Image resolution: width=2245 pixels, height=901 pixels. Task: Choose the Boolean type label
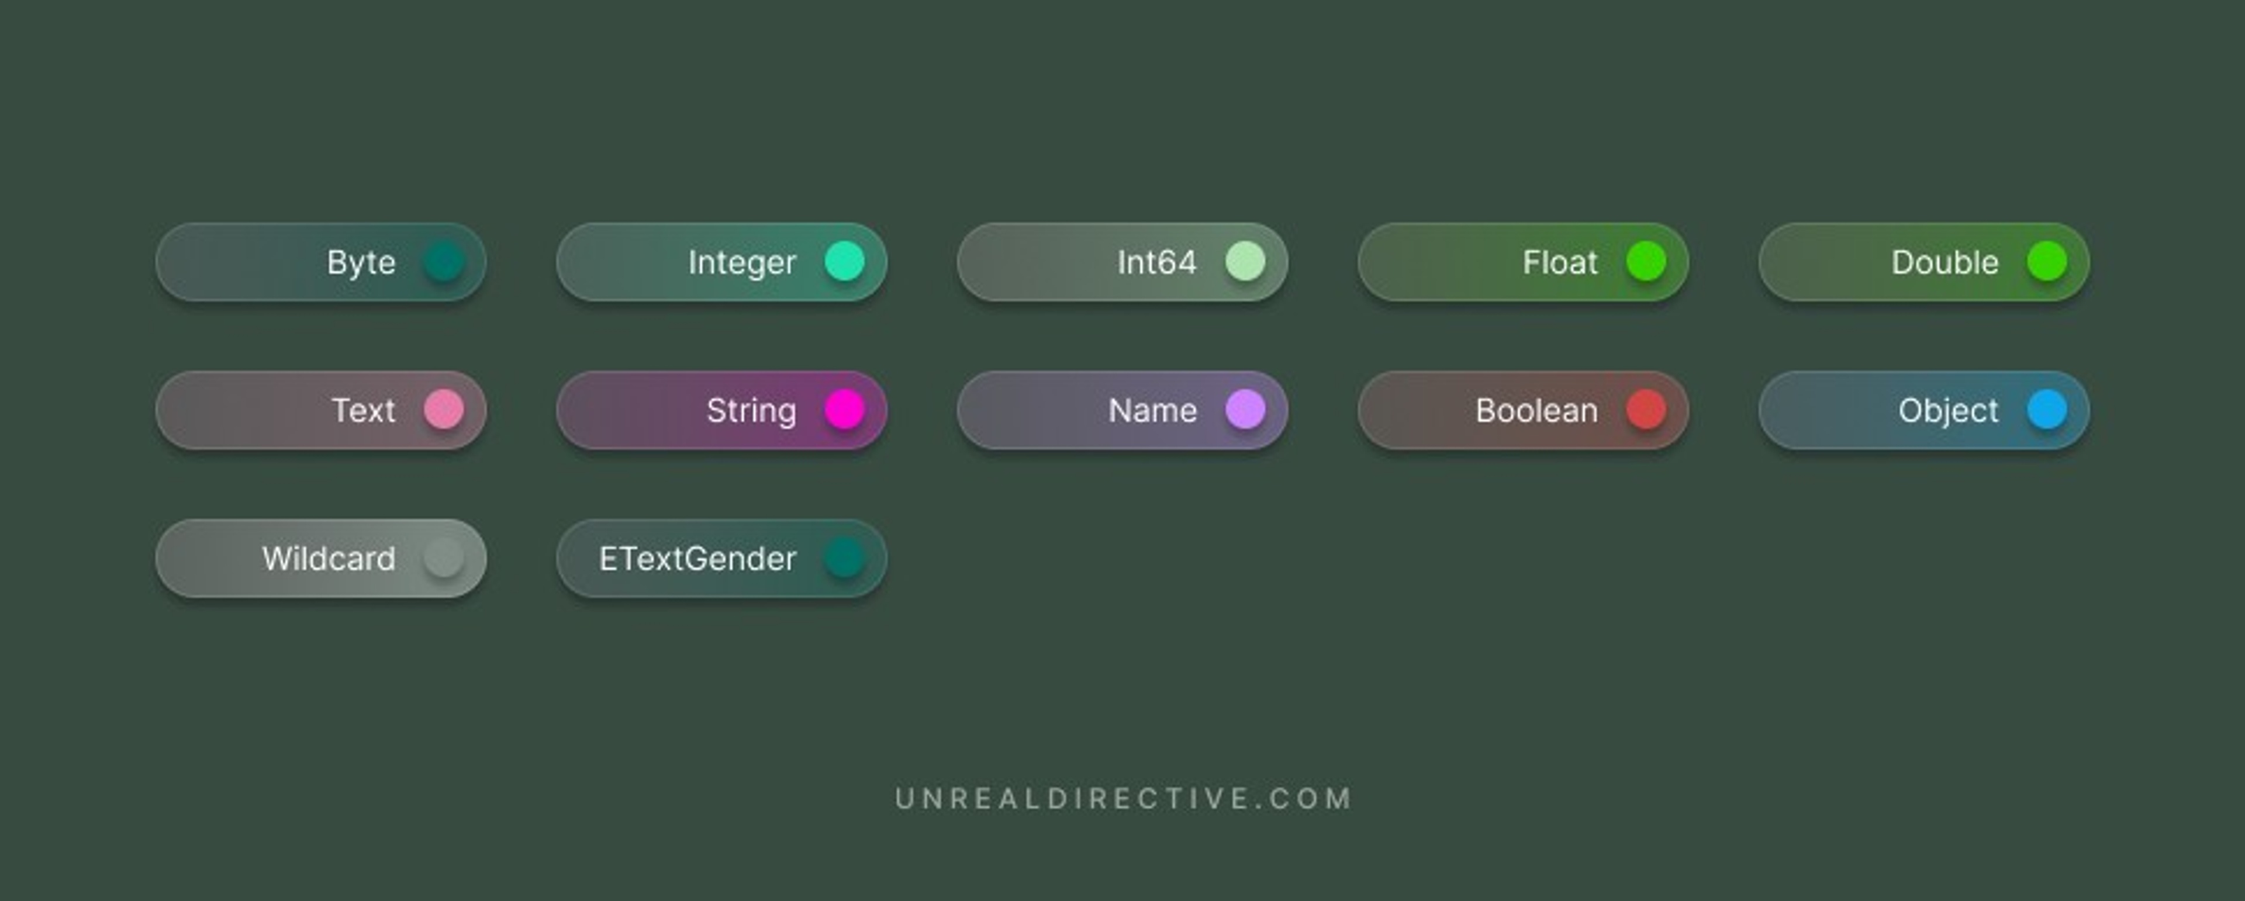click(1536, 410)
